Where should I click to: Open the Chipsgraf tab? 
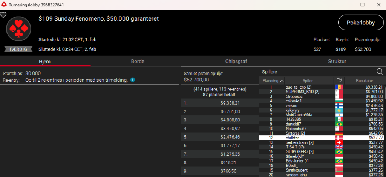(237, 61)
